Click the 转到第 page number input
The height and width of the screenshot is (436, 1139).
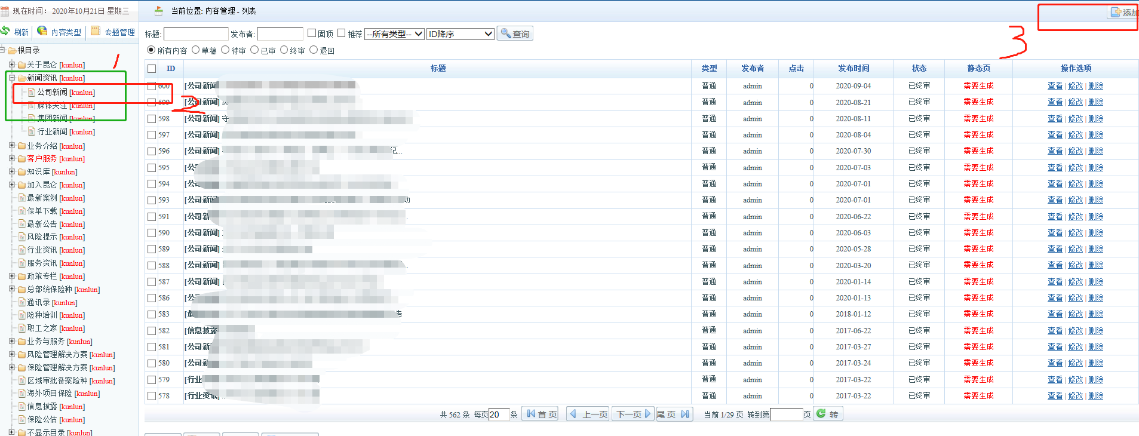coord(787,414)
